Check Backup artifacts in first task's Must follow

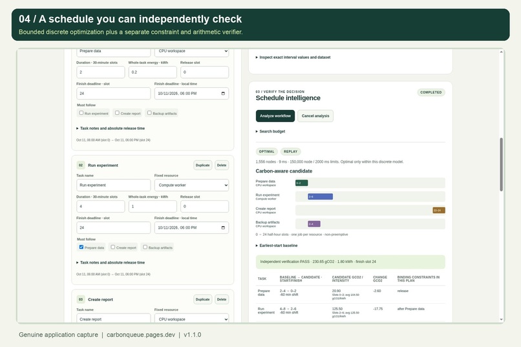point(149,113)
